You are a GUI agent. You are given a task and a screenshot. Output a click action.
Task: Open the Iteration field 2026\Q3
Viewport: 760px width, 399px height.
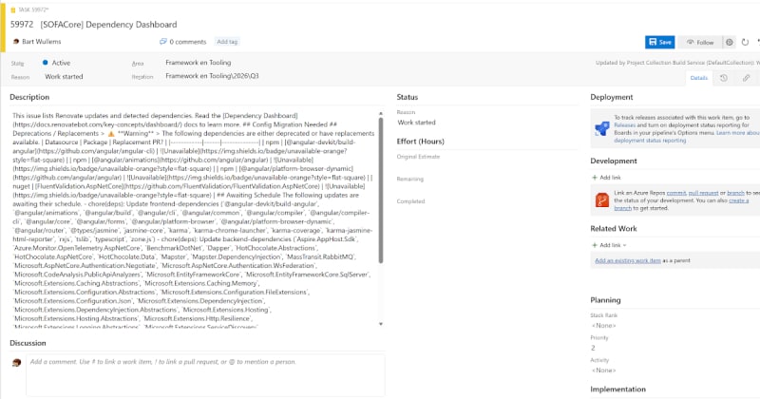click(x=212, y=76)
